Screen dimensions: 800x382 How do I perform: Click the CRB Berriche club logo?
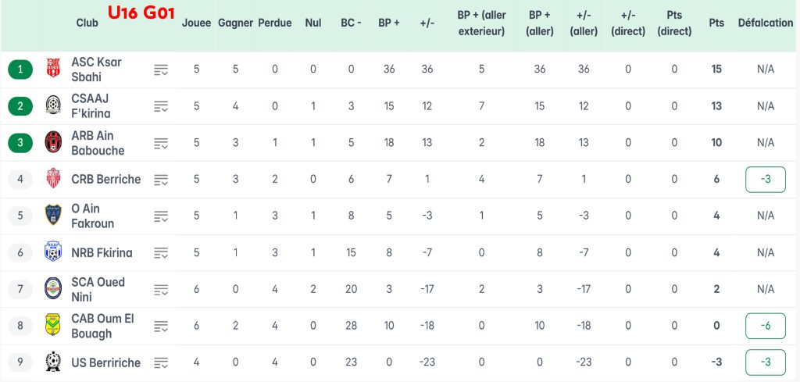click(x=53, y=179)
